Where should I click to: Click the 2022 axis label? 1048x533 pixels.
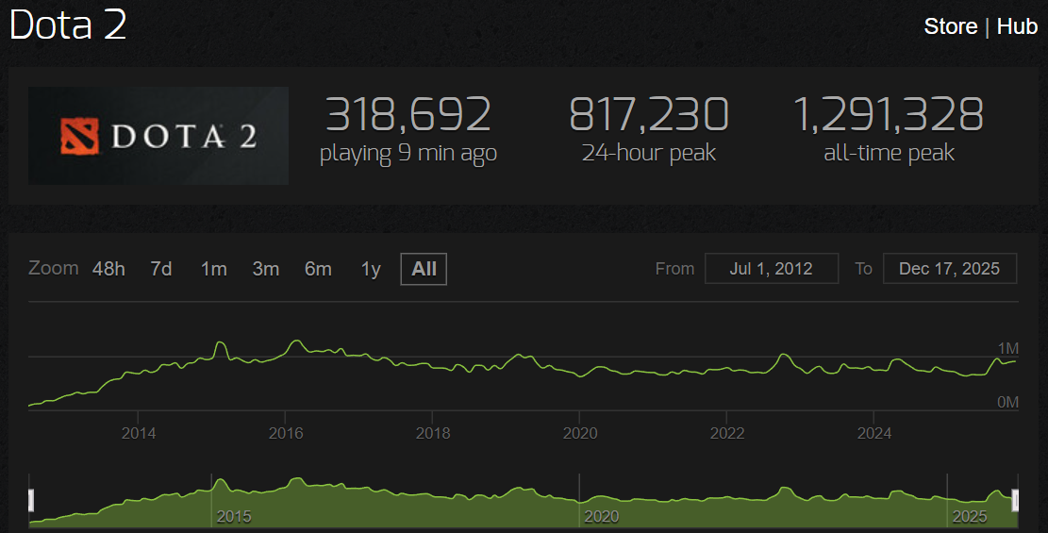[x=727, y=433]
